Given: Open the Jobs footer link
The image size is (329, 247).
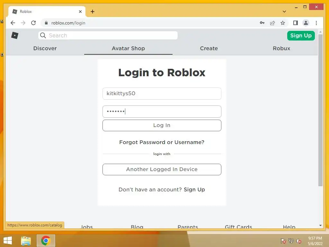Looking at the screenshot, I should click(x=87, y=227).
